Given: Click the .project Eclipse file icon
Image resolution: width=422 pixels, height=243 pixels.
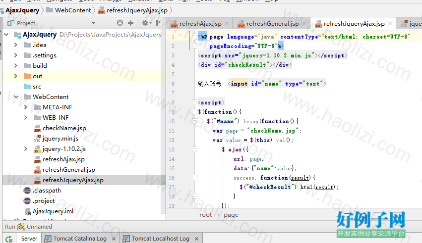Looking at the screenshot, I should pyautogui.click(x=27, y=201).
